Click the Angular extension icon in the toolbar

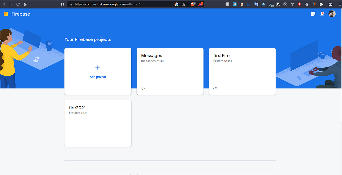point(299,4)
